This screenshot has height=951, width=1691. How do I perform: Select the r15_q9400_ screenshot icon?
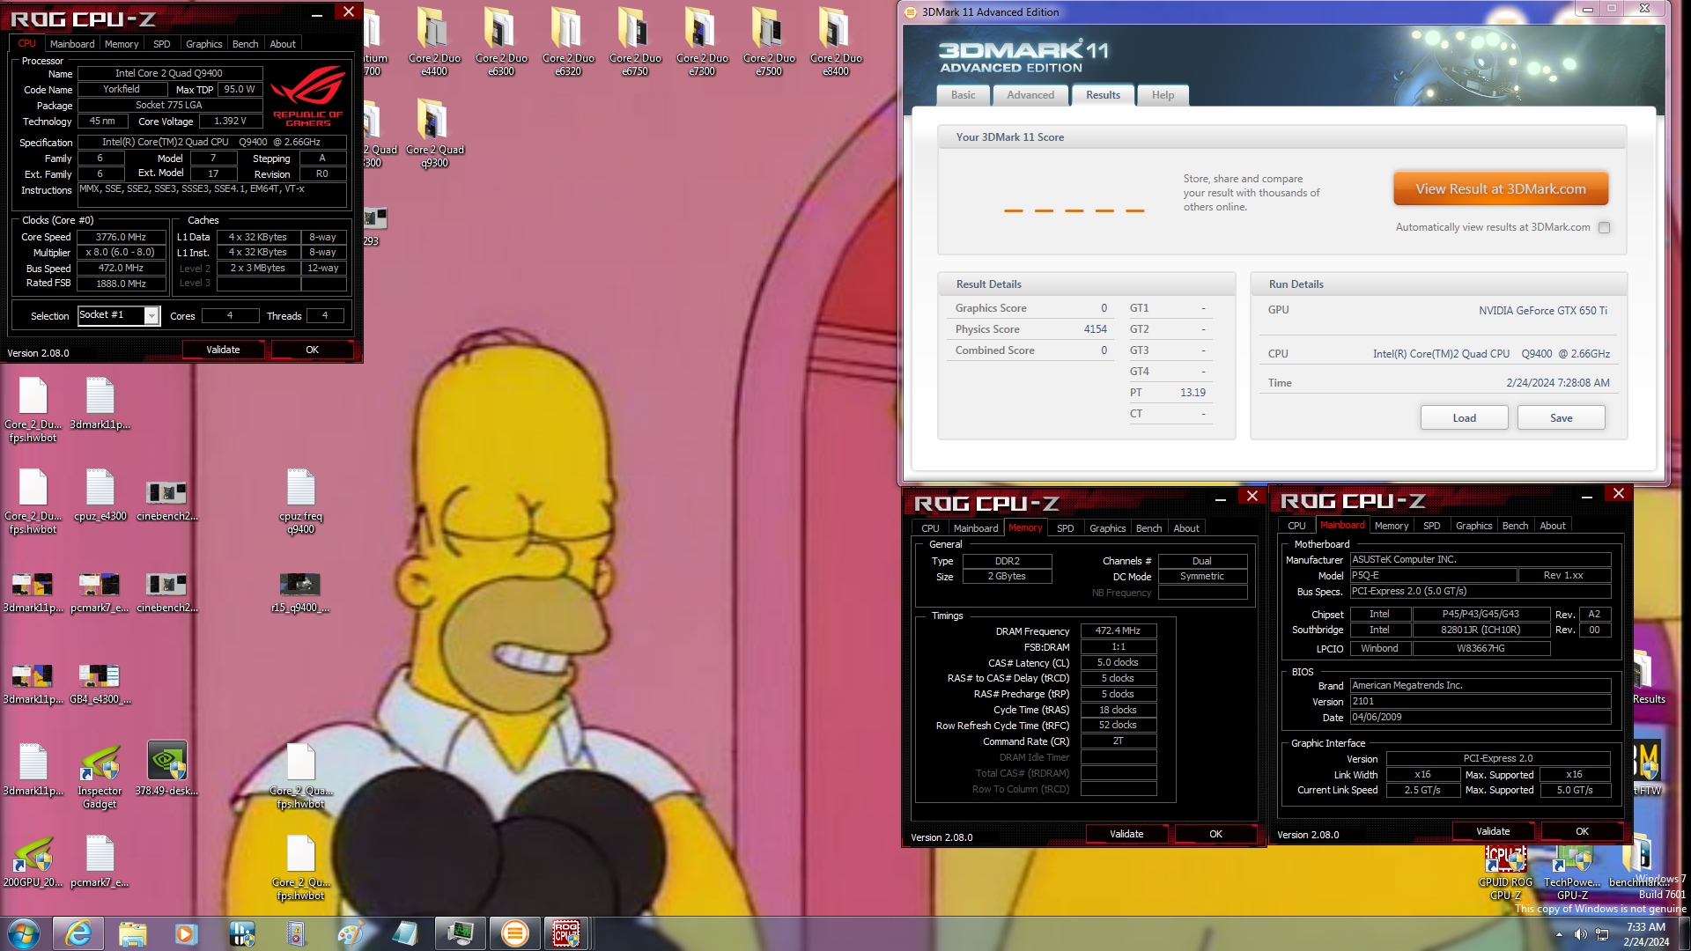[300, 591]
